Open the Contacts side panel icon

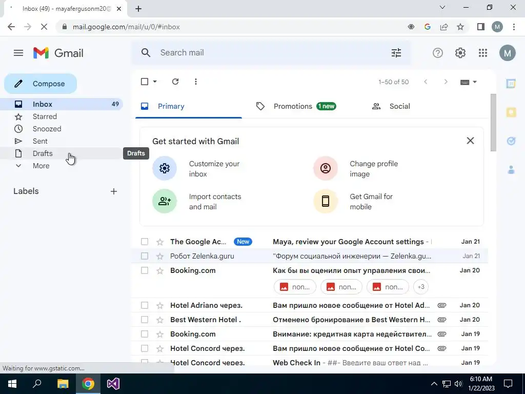tap(511, 170)
